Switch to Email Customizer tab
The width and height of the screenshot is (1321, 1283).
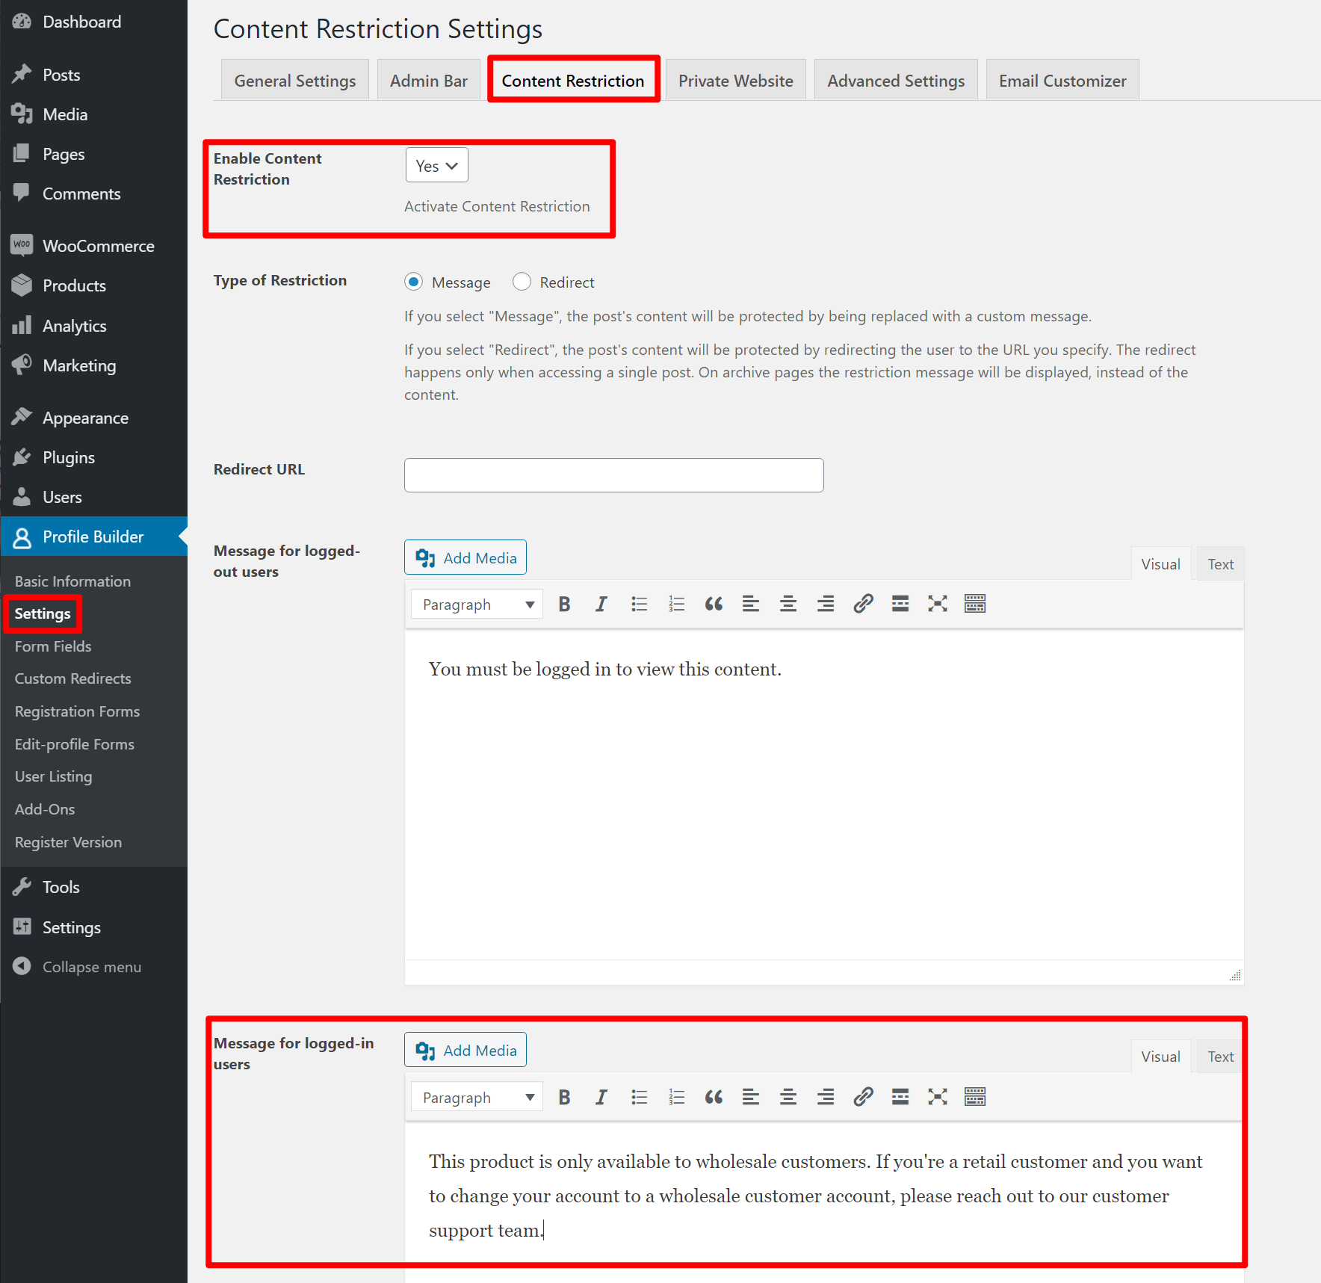(1062, 81)
